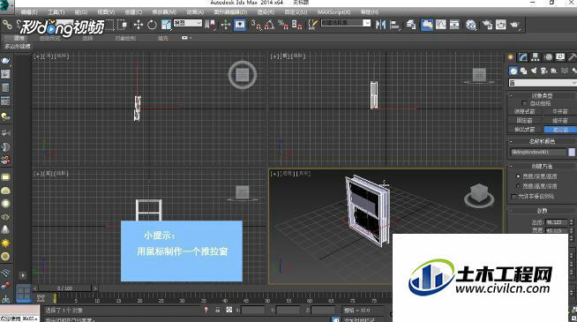The width and height of the screenshot is (577, 322).
Task: Collapse the Creation Method rollout
Action: [x=543, y=166]
